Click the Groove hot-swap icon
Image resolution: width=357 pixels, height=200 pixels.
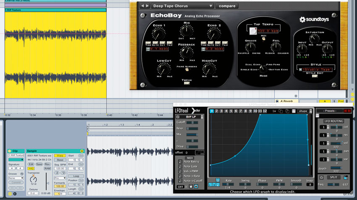(22, 174)
